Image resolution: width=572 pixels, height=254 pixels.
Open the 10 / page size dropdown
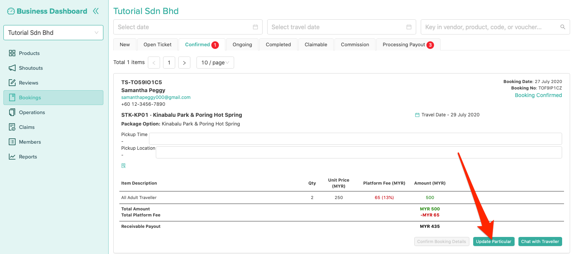215,63
